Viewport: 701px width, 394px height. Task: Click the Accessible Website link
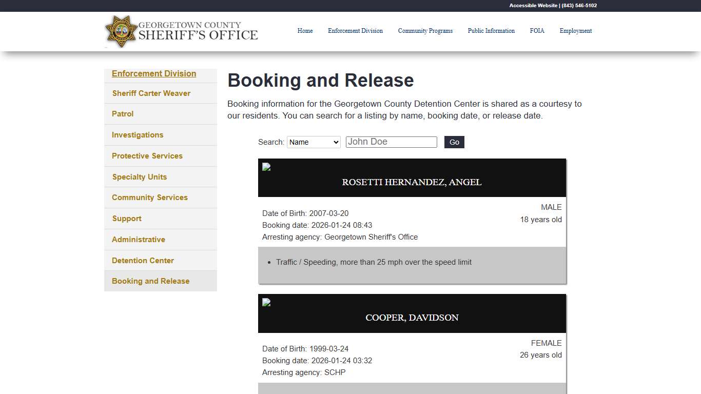[532, 6]
